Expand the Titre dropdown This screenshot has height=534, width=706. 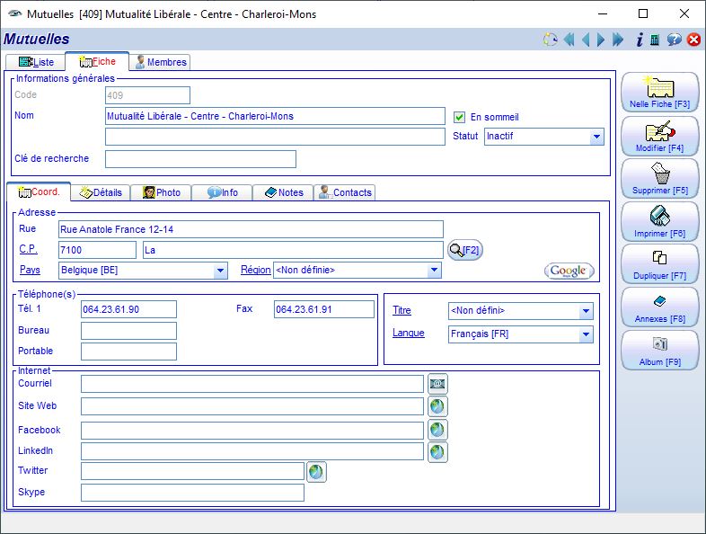tap(586, 311)
